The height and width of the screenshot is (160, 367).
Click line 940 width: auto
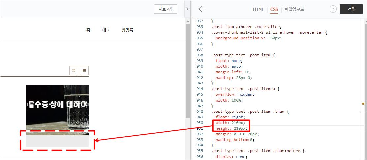point(229,66)
